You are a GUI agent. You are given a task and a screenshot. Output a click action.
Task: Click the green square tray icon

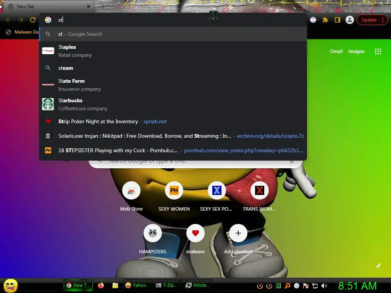278,285
